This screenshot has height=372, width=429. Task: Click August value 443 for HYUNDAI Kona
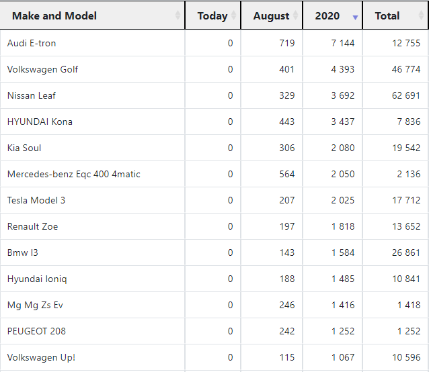coord(287,122)
